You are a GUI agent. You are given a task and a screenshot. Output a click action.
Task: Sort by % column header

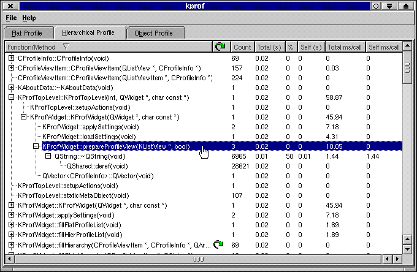[291, 47]
